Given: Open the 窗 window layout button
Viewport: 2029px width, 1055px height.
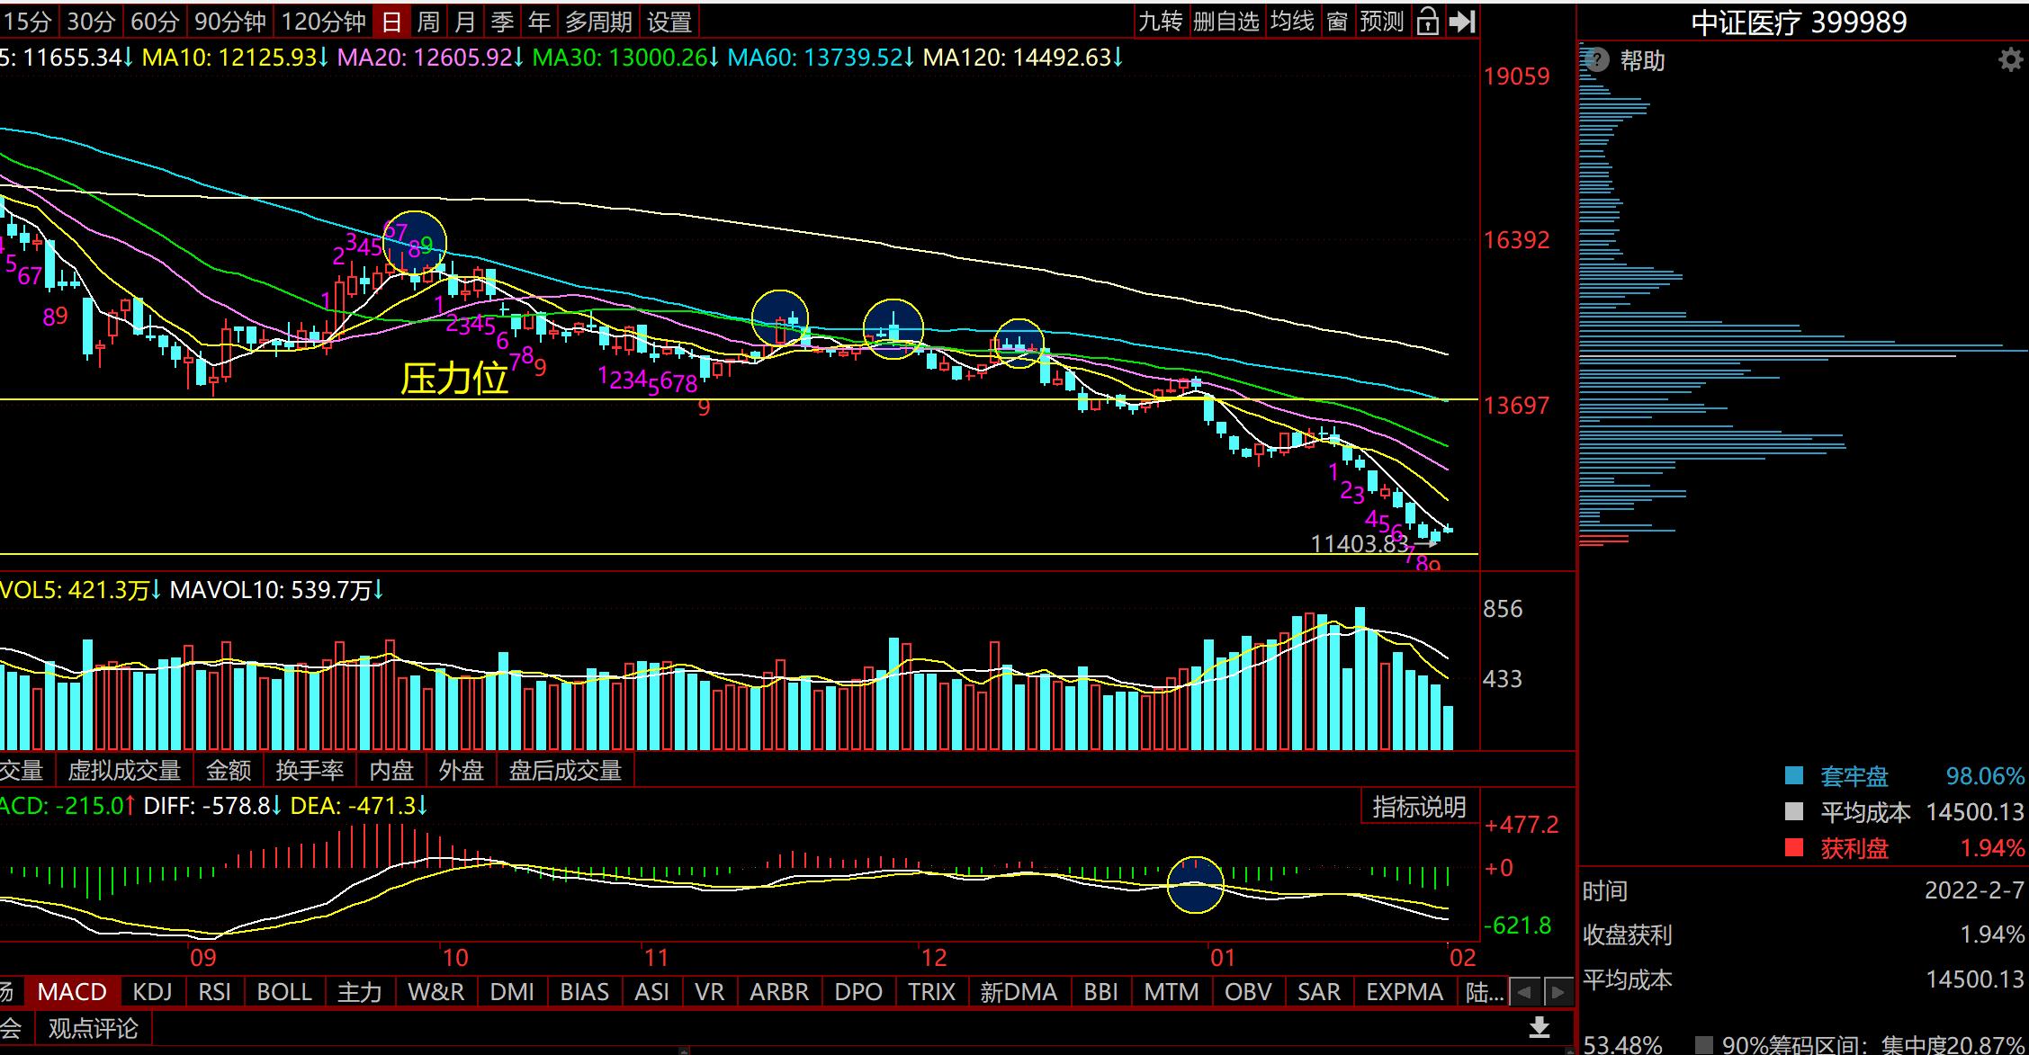Looking at the screenshot, I should [x=1337, y=21].
